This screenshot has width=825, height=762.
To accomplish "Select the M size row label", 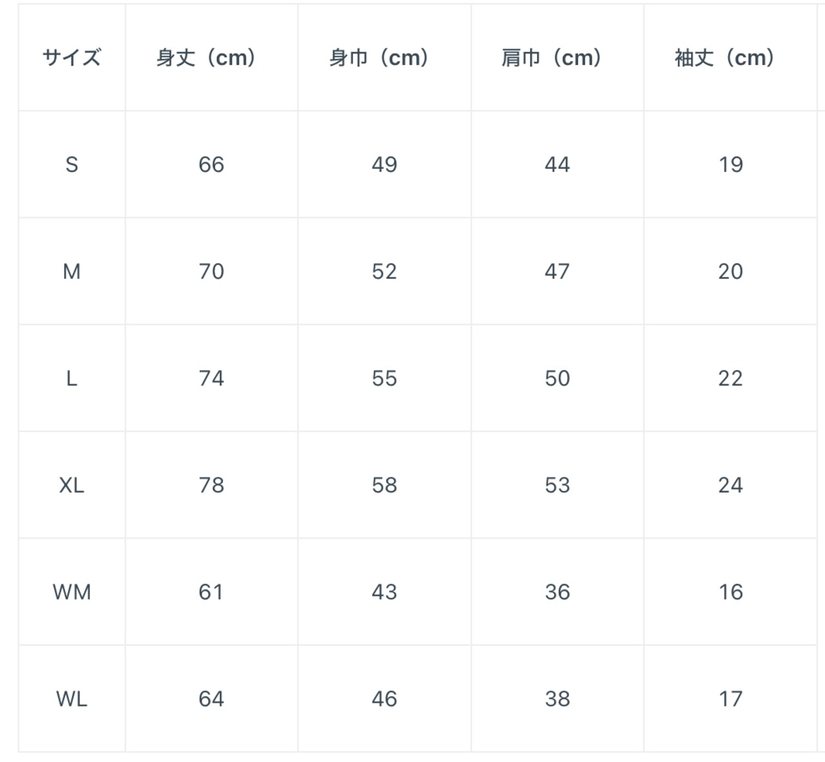I will (x=72, y=271).
